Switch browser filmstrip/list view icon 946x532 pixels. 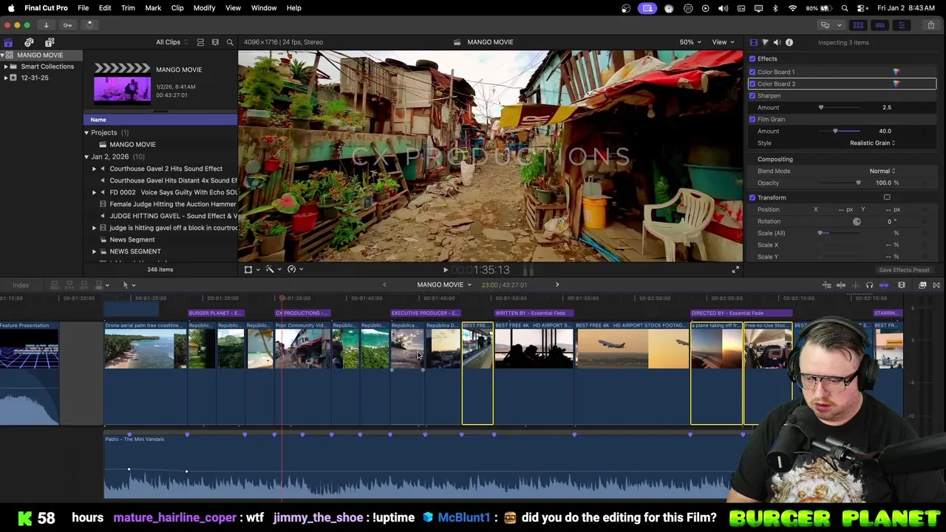pos(215,42)
